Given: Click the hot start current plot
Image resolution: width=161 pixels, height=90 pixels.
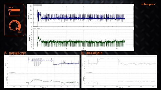Looking at the screenshot, I should tap(44, 64).
